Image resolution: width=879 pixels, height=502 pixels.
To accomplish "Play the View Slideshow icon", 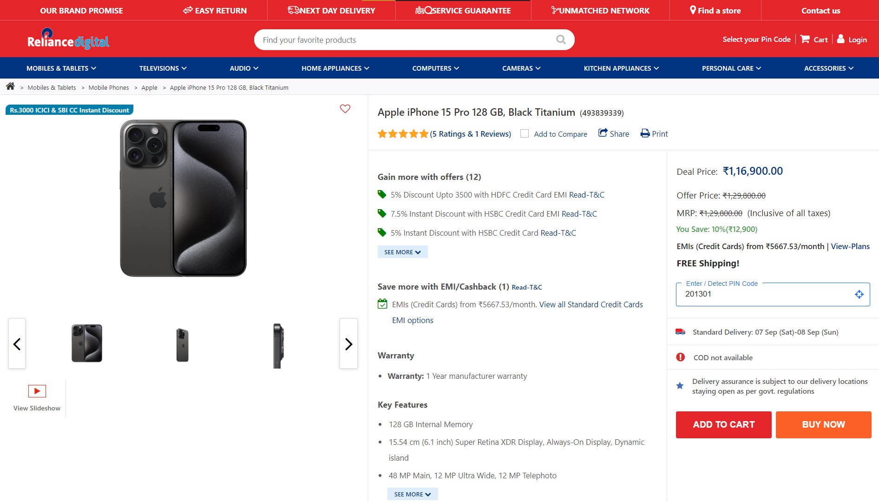I will coord(37,391).
